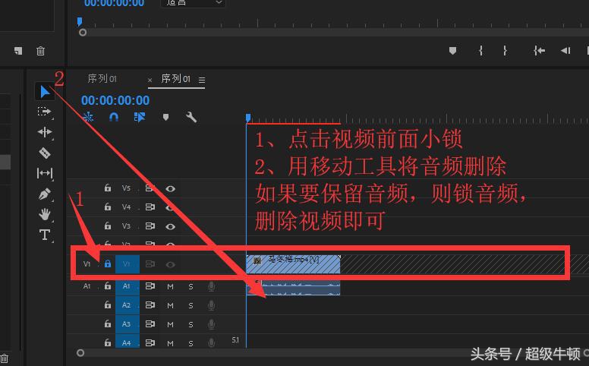This screenshot has height=366, width=589.
Task: Select the Razor tool
Action: click(44, 153)
